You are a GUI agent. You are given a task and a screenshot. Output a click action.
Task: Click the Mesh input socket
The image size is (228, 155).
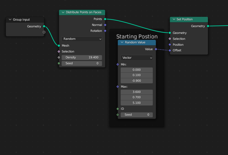(x=59, y=46)
